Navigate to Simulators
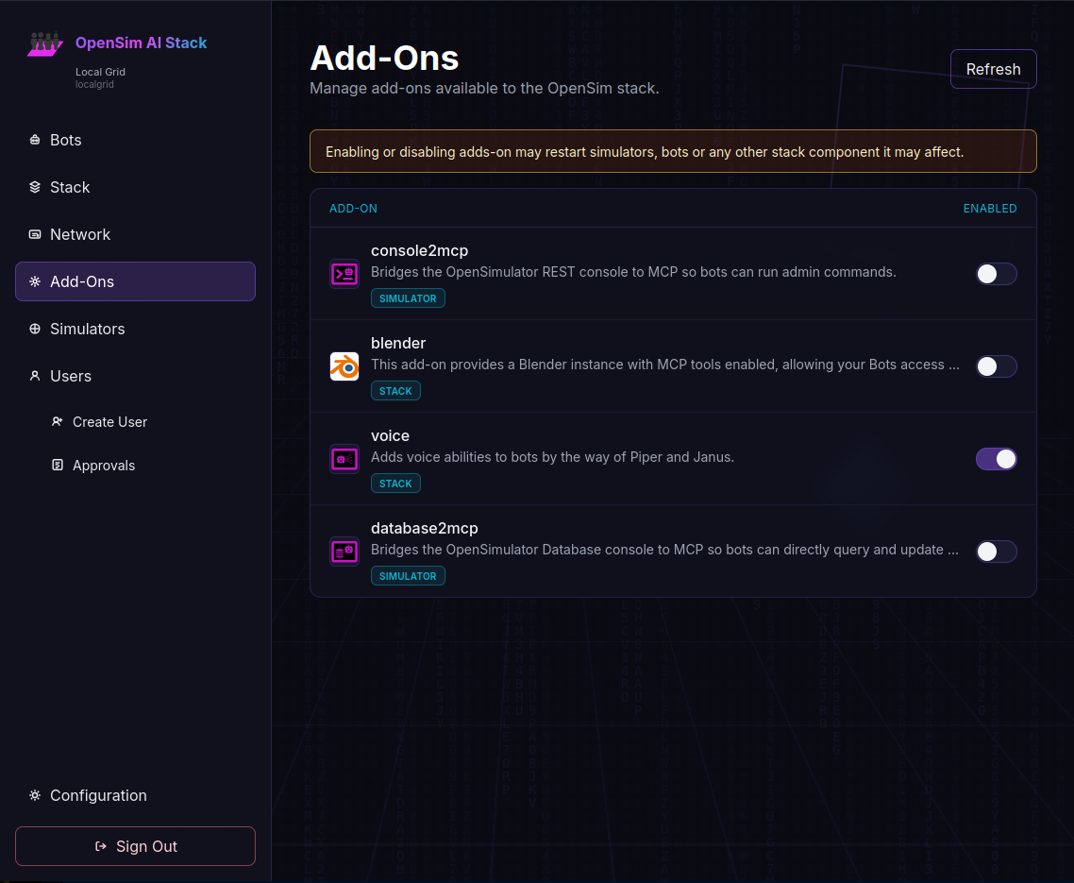The height and width of the screenshot is (883, 1074). 135,329
